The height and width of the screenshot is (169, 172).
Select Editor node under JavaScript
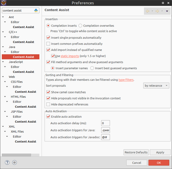[x=15, y=67]
